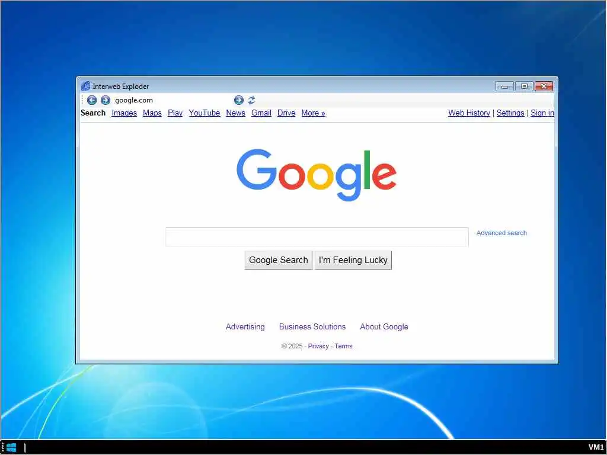Click the I'm Feeling Lucky button
This screenshot has height=455, width=607.
[x=353, y=260]
